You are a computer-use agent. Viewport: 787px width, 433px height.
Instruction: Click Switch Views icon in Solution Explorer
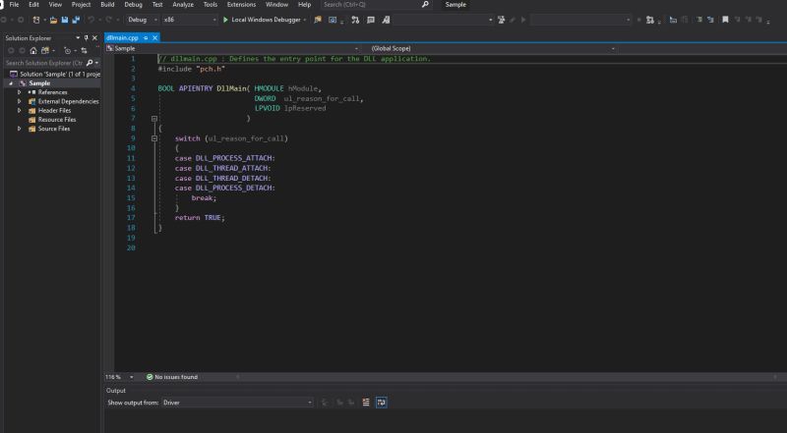click(x=45, y=51)
